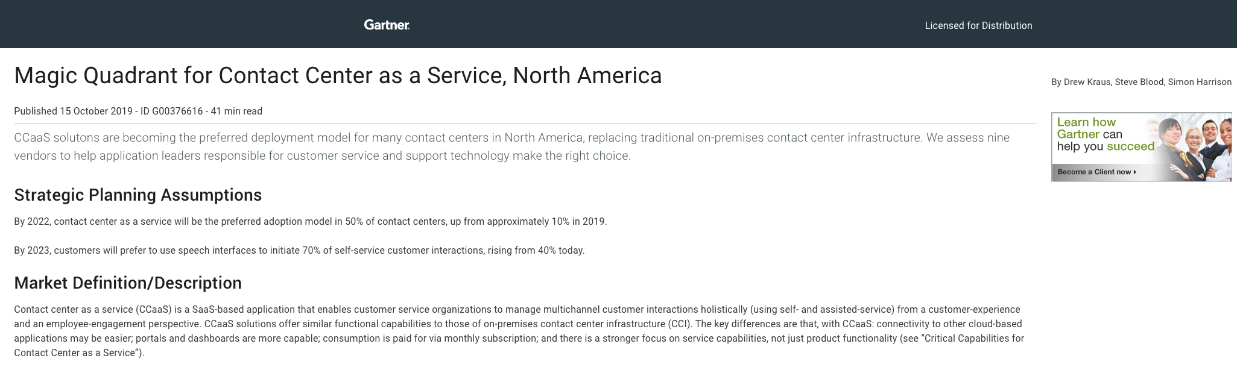1237x376 pixels.
Task: Click the Market Definition/Description heading
Action: pos(128,283)
